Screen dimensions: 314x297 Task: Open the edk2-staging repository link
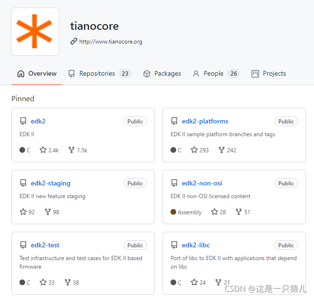[51, 183]
